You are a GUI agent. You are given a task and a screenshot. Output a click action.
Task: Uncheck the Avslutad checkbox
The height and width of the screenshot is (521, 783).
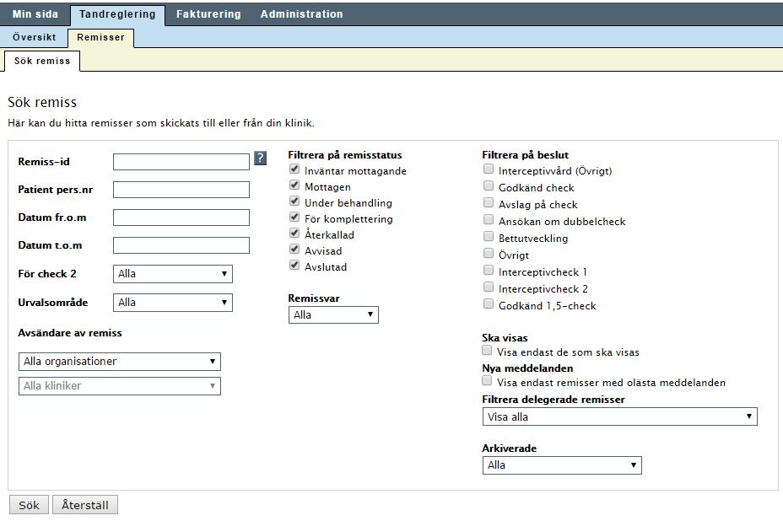[294, 265]
